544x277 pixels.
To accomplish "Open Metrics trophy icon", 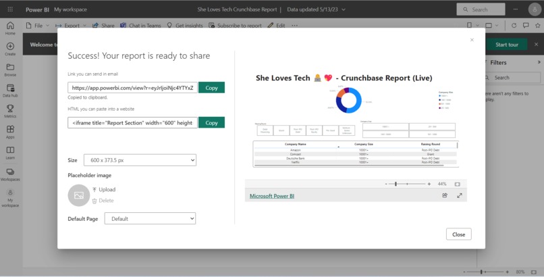I will coord(10,111).
